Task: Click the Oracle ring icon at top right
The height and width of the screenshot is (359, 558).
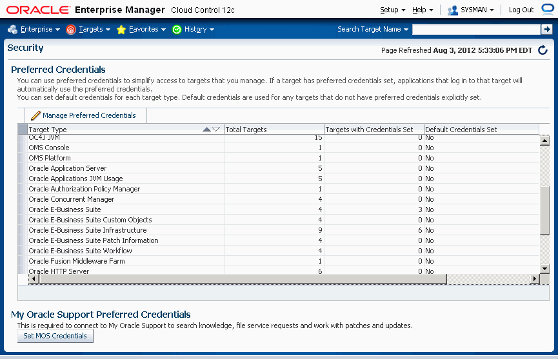Action: tap(547, 9)
